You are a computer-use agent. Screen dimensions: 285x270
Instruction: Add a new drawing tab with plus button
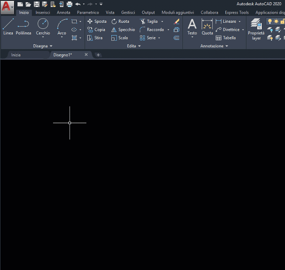(x=98, y=55)
